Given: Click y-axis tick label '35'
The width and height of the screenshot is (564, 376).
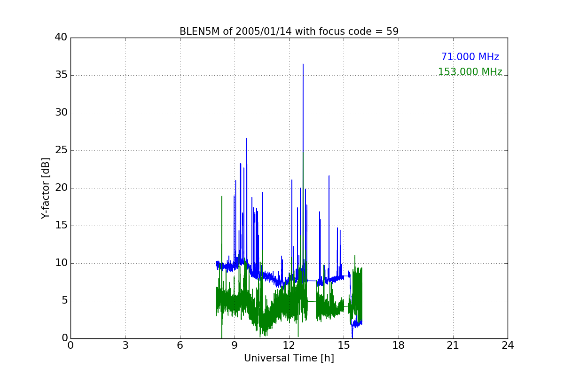Looking at the screenshot, I should point(61,75).
